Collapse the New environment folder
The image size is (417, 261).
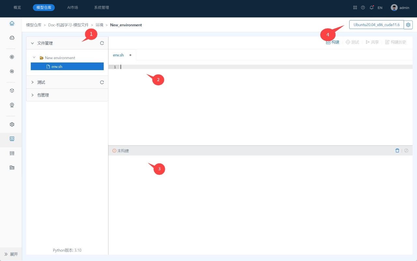click(34, 58)
